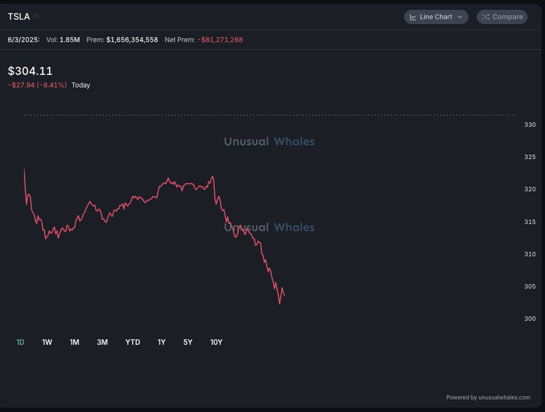Switch to the 5Y time range
Screen dimensions: 545x412
click(x=188, y=342)
